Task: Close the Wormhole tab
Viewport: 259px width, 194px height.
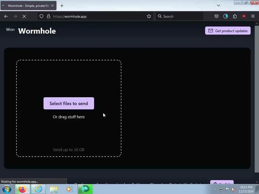Action: click(x=52, y=6)
